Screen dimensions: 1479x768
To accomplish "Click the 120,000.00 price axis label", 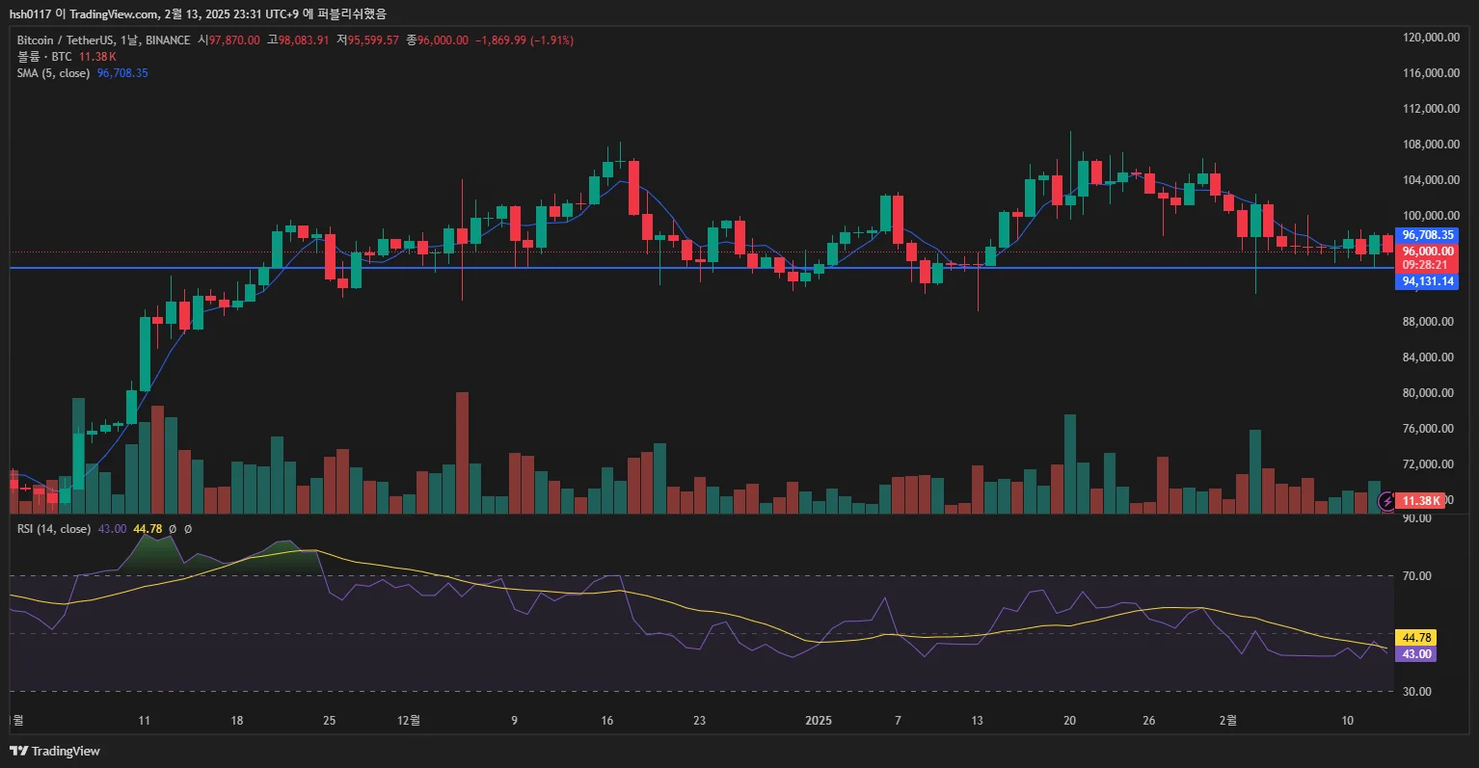I will click(1431, 38).
